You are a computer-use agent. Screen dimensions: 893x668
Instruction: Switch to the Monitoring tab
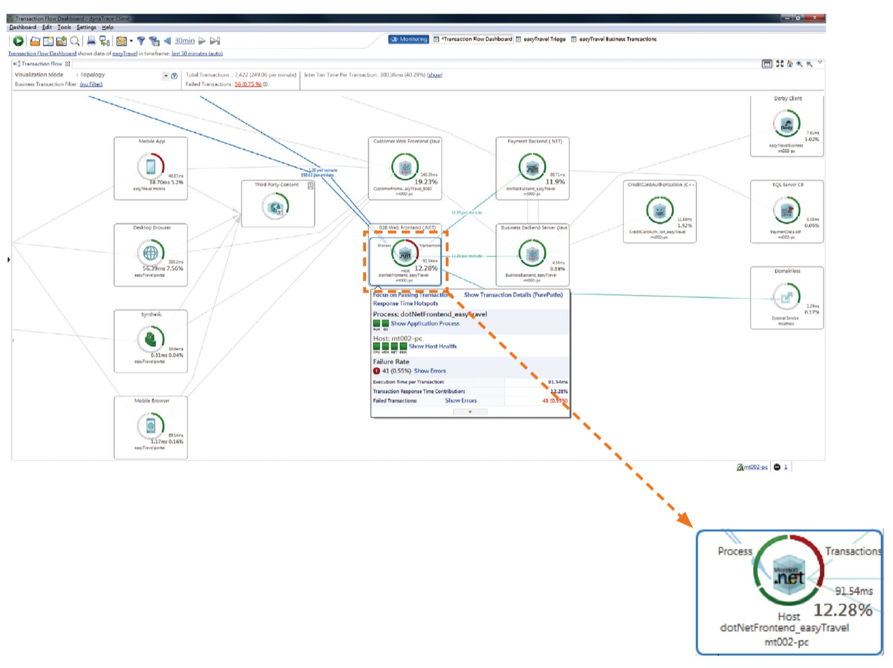408,39
